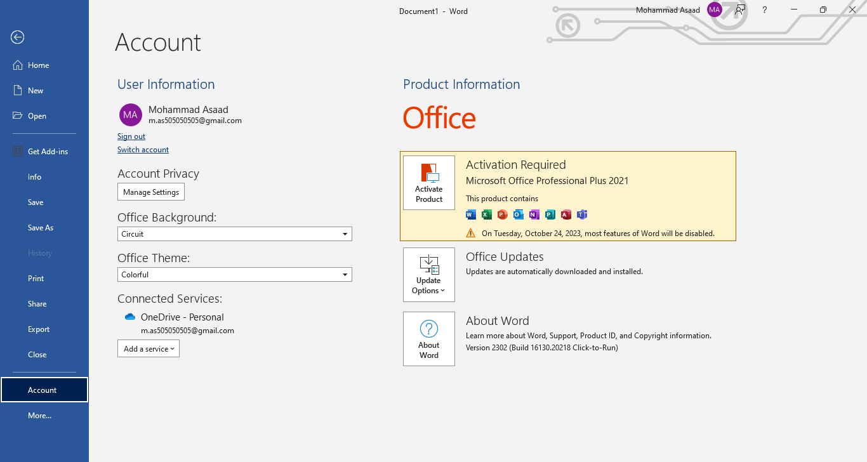Click the Microsoft Office Professional Plus 2021 text
867x462 pixels.
point(547,181)
